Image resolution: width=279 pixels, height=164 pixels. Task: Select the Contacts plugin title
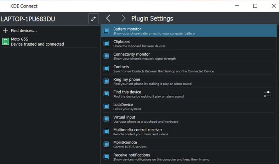pyautogui.click(x=121, y=67)
